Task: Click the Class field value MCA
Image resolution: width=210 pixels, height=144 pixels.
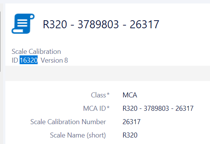Action: point(130,95)
